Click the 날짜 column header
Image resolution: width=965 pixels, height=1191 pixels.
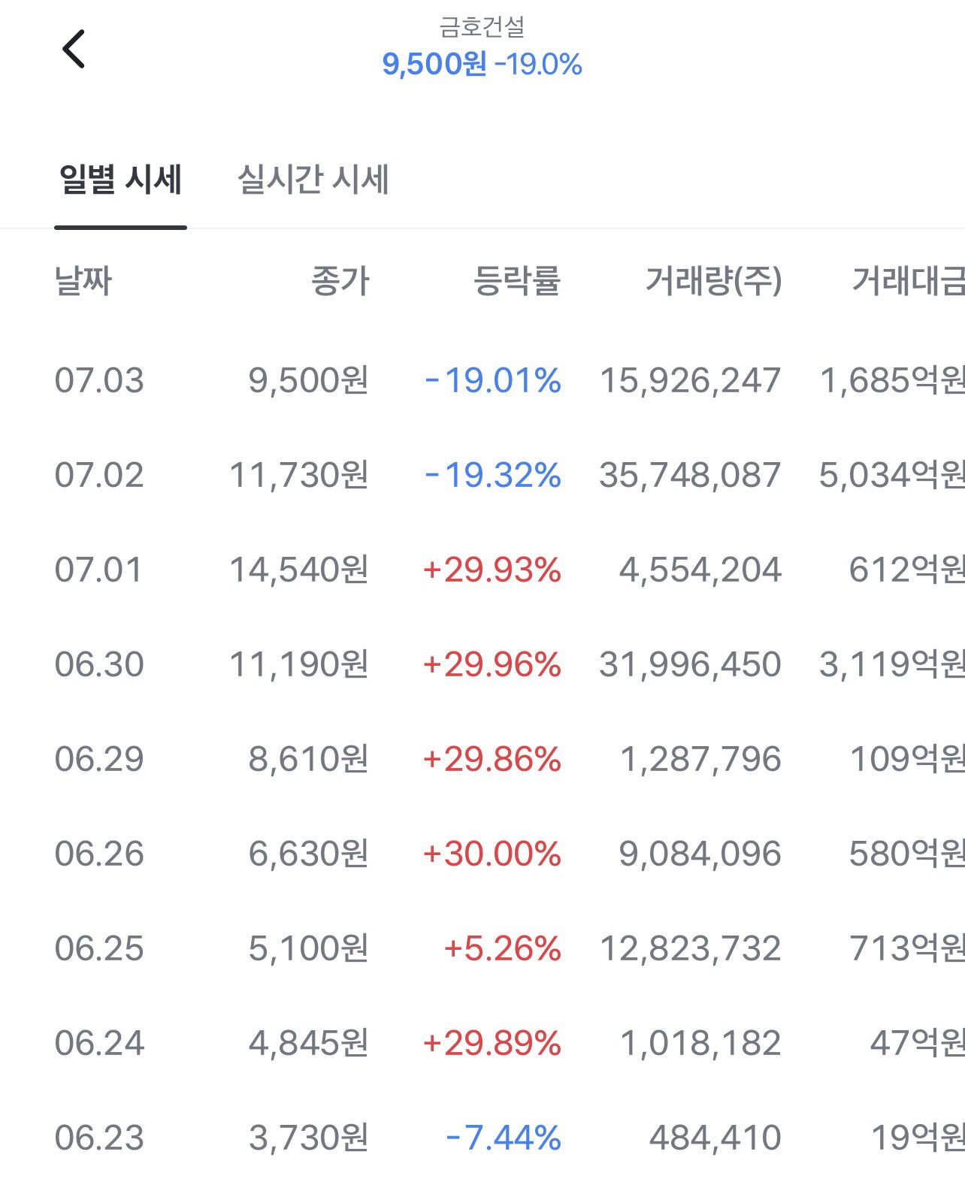(83, 281)
